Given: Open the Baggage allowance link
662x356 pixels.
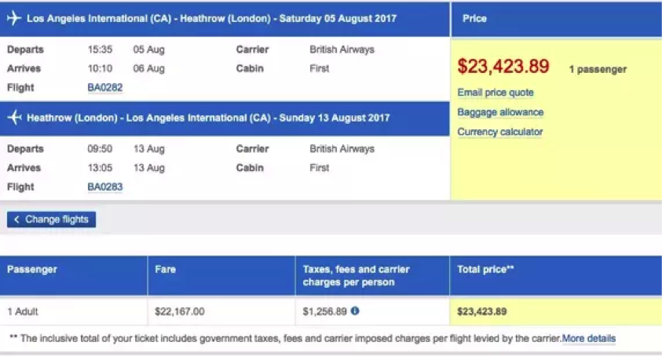Looking at the screenshot, I should [x=500, y=112].
